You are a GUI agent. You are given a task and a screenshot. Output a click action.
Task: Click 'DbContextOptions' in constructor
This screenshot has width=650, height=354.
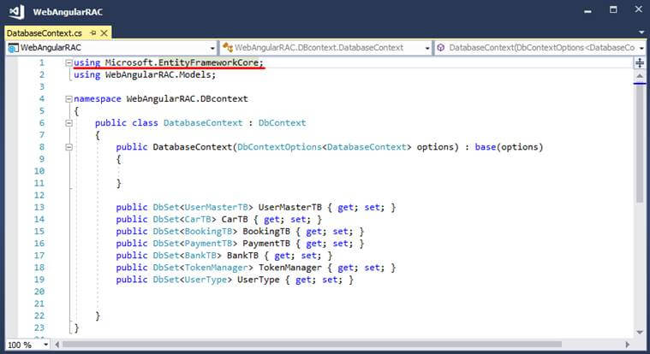(x=279, y=147)
